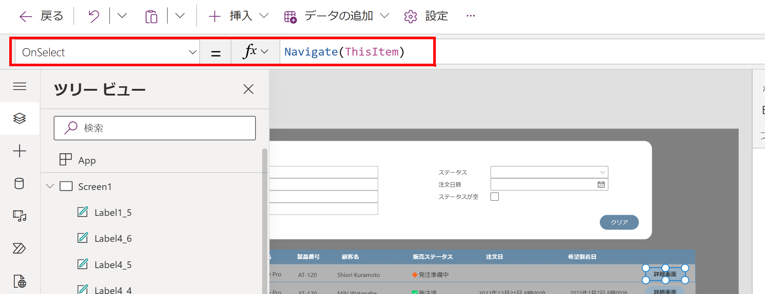Viewport: 765px width, 294px height.
Task: Select the Tree view layers icon
Action: click(x=20, y=118)
